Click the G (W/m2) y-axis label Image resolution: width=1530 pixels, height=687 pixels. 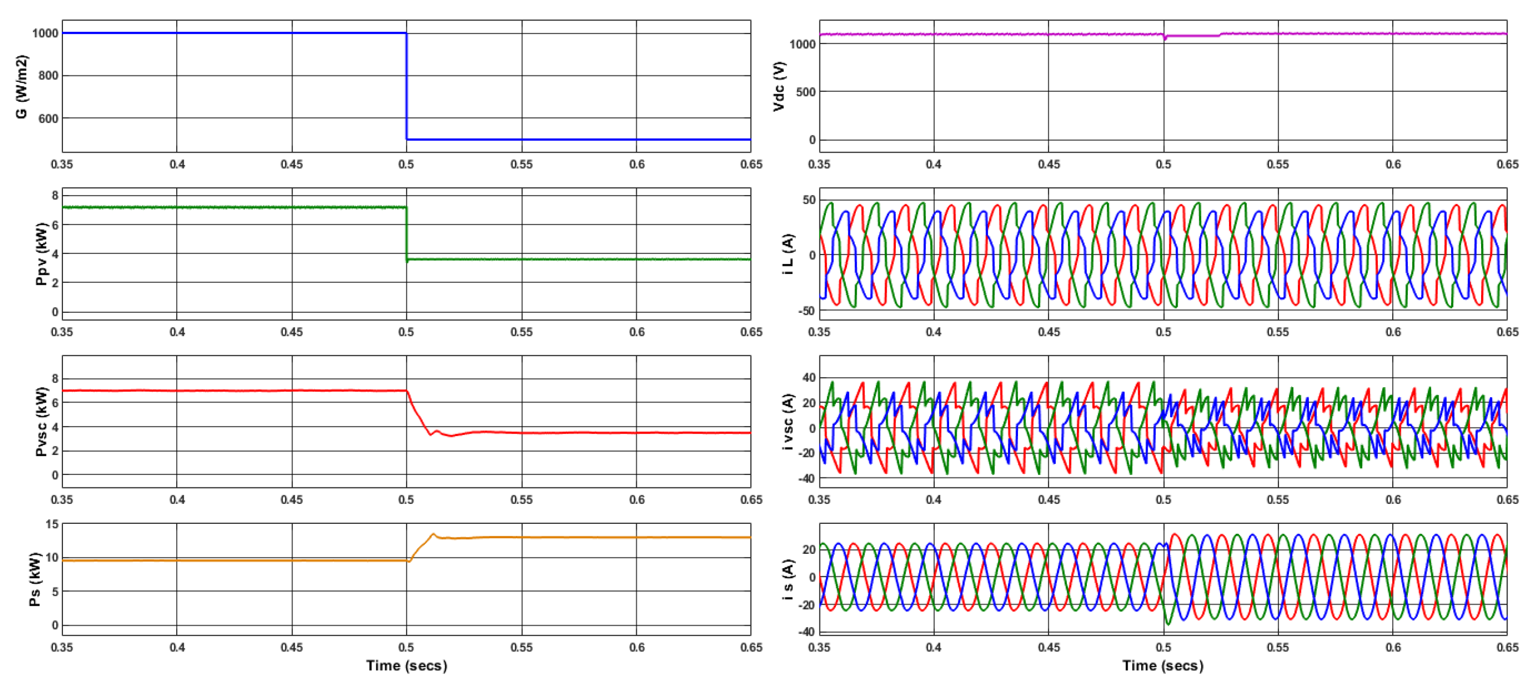pos(21,86)
